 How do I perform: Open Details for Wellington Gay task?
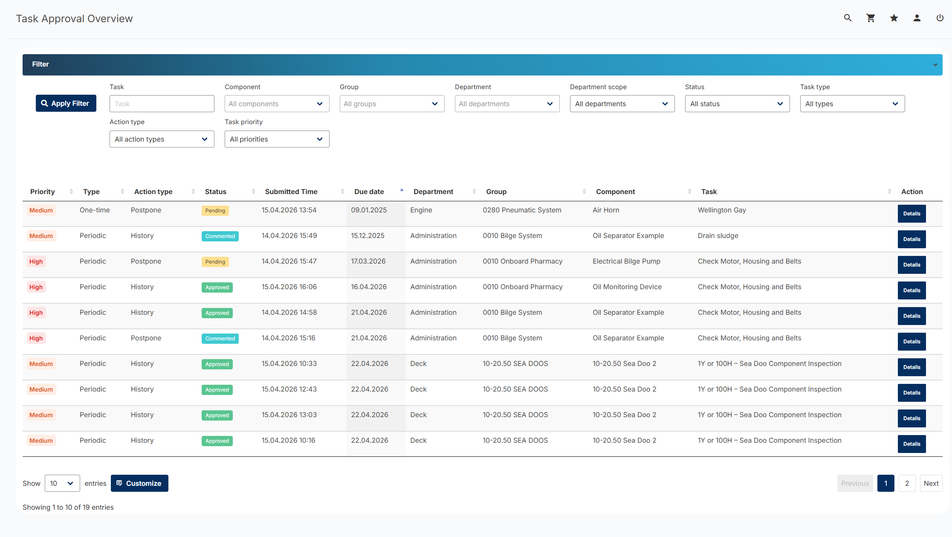click(x=911, y=214)
